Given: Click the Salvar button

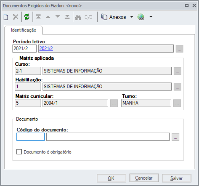Looking at the screenshot, I should 176,178.
